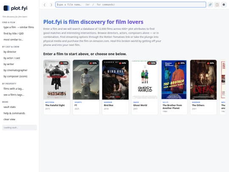229x172 pixels.
Task: Click the Rotten Tomatoes score on The Brother from Another Planet
Action: click(x=181, y=63)
